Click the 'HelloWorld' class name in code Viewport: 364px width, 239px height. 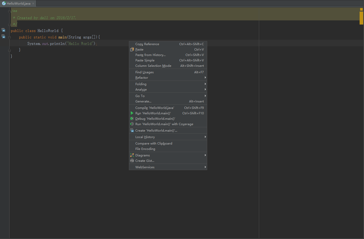pos(48,31)
